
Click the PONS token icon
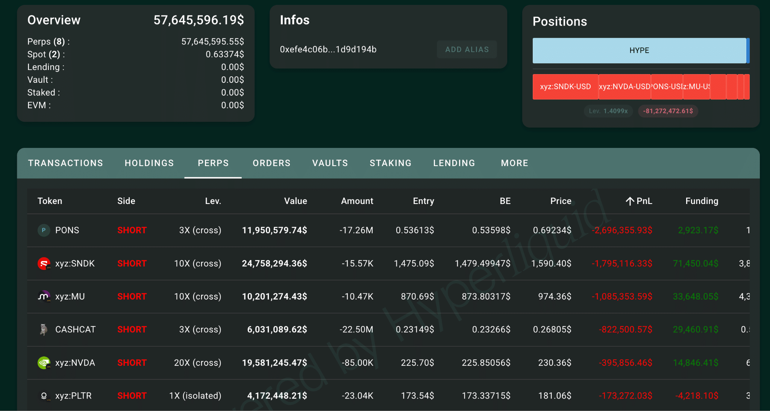click(x=44, y=230)
